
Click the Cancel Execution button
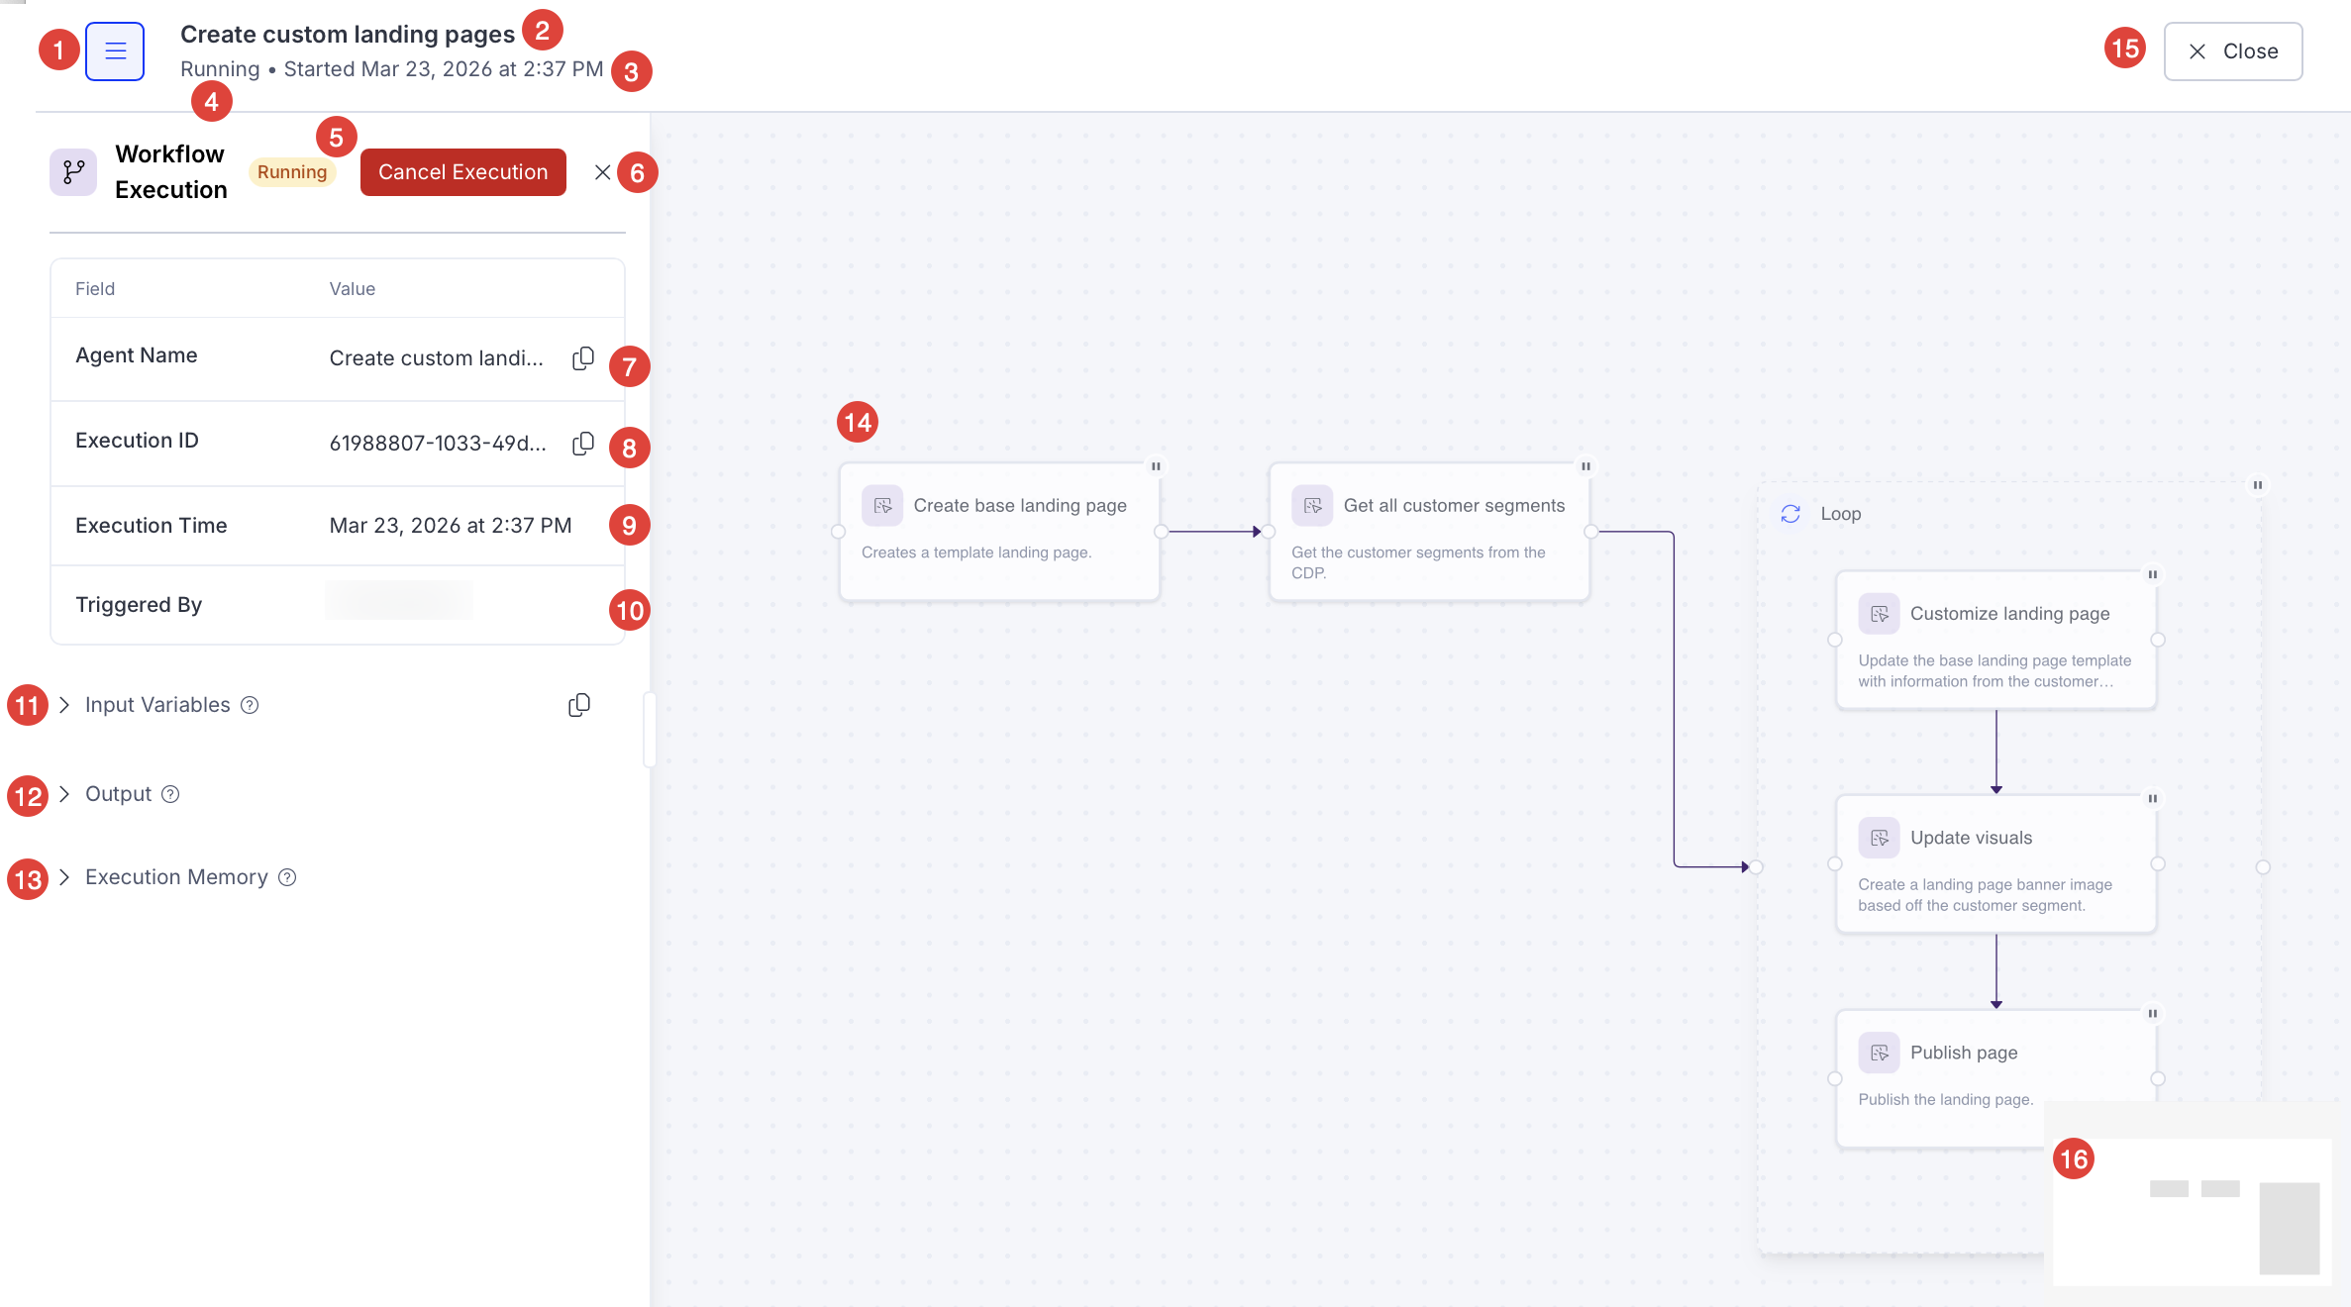pyautogui.click(x=461, y=171)
